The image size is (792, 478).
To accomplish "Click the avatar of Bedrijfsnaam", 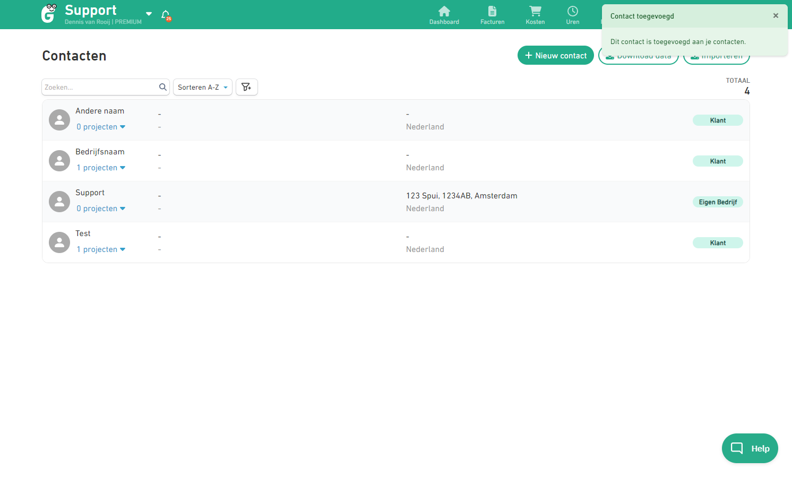I will coord(59,161).
